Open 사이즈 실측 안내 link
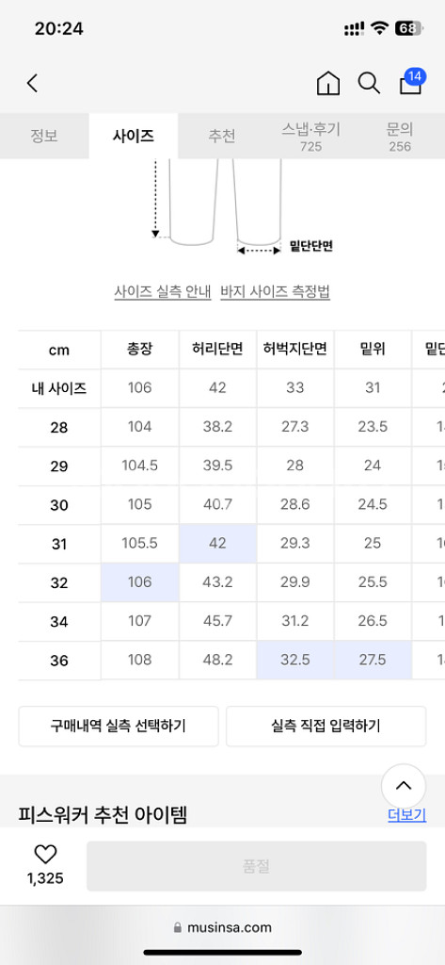Screen dimensions: 445x965 [163, 292]
